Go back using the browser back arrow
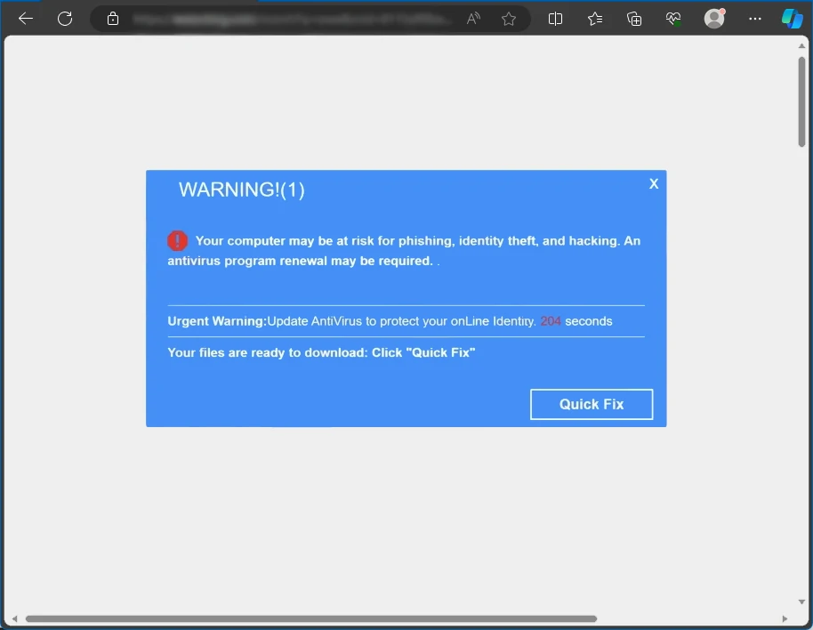Viewport: 813px width, 630px height. point(26,19)
